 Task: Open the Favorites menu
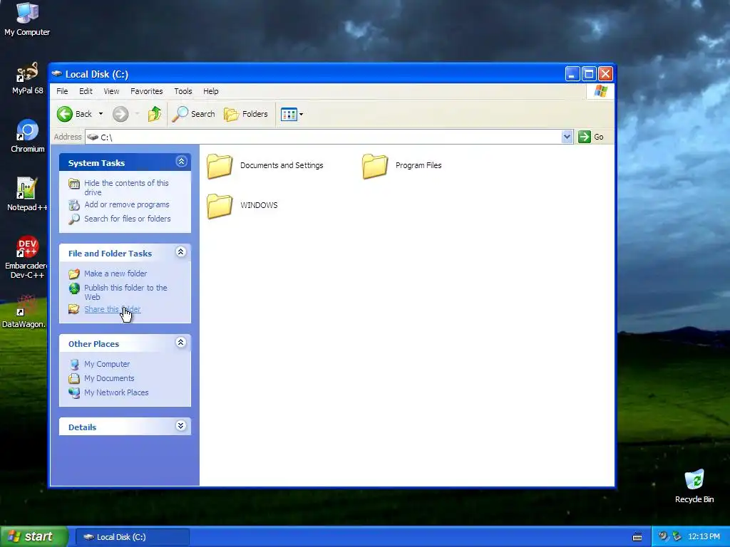[147, 91]
